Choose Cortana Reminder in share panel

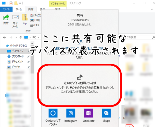[x=53, y=117]
